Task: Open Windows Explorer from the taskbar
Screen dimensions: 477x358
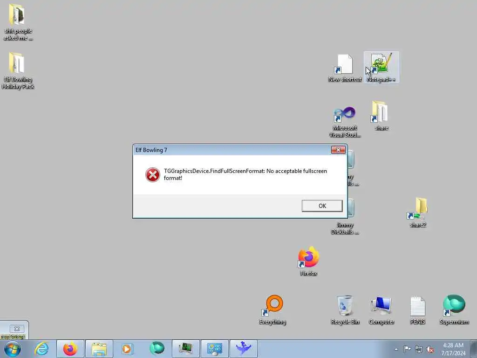Action: [99, 349]
